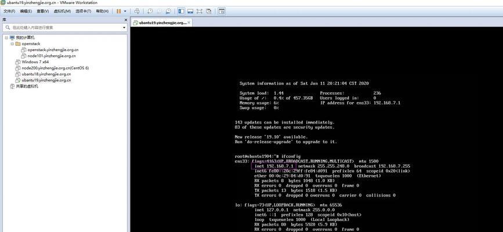The height and width of the screenshot is (232, 503).
Task: Open the 虚拟机(M) menu
Action: coord(62,11)
